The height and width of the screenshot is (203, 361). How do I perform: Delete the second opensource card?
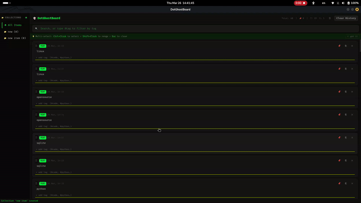[x=352, y=115]
